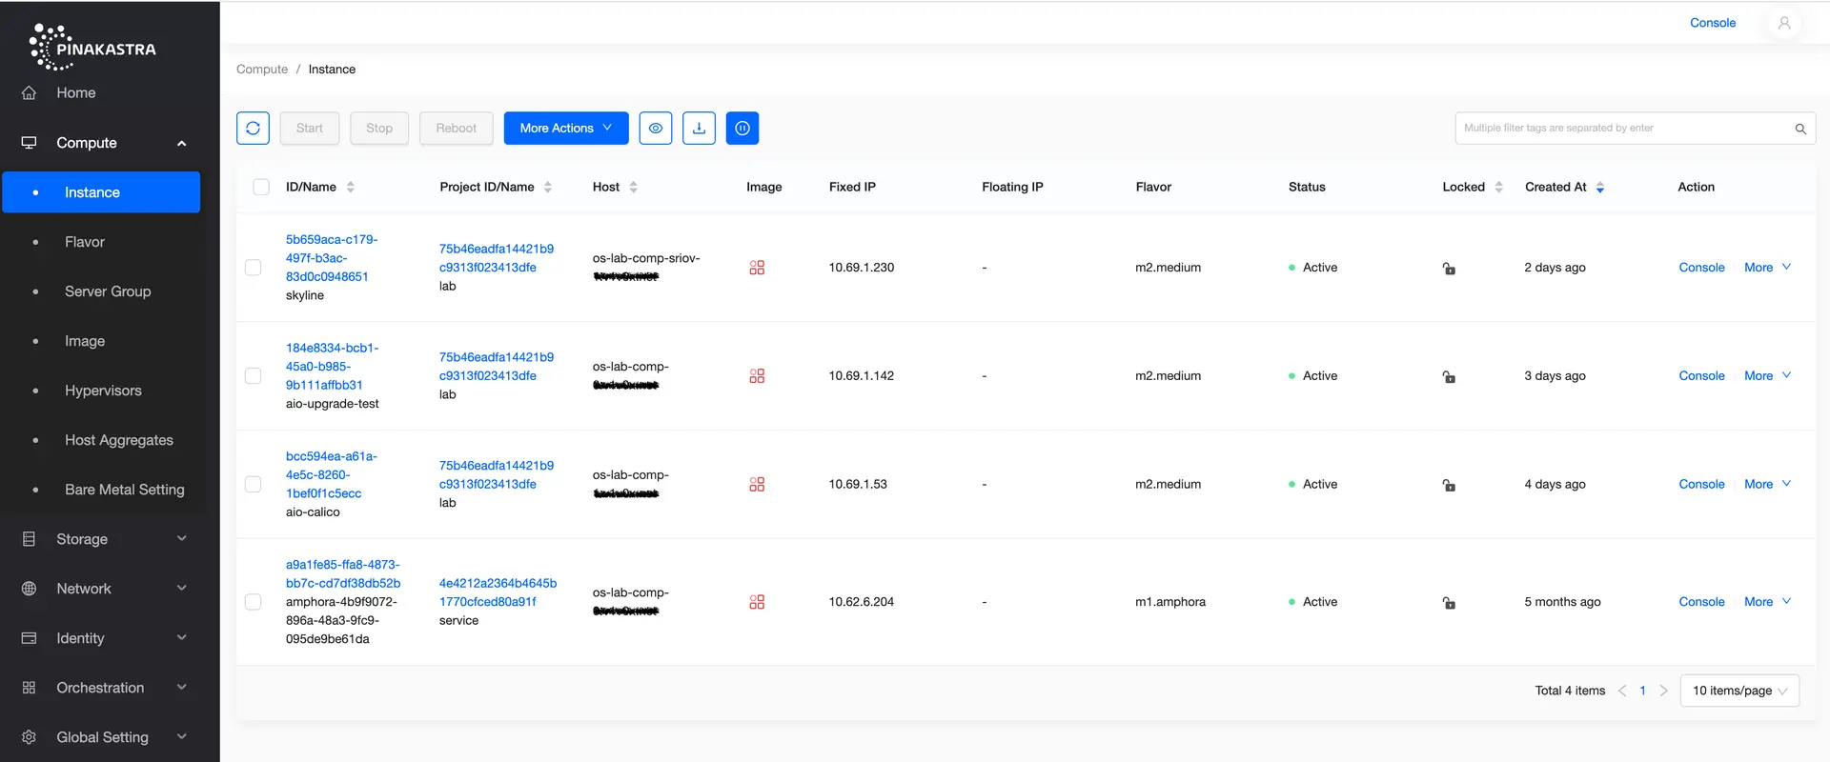Open Console link for amphora row
Screen dimensions: 1830x762
click(x=1701, y=602)
